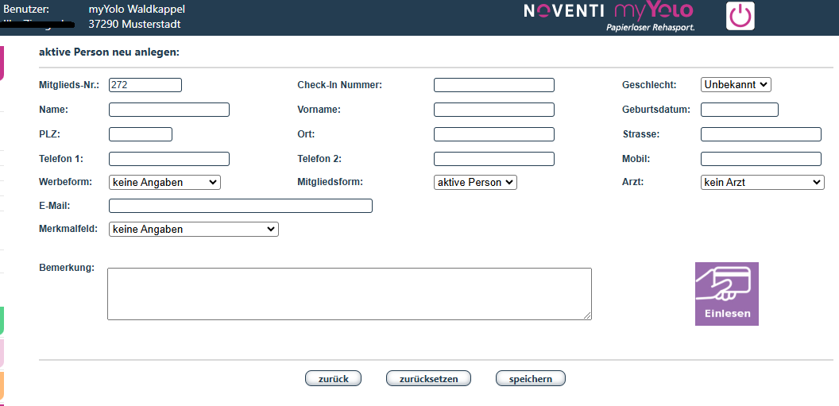Click the pink power logout icon
839x406 pixels.
[740, 16]
